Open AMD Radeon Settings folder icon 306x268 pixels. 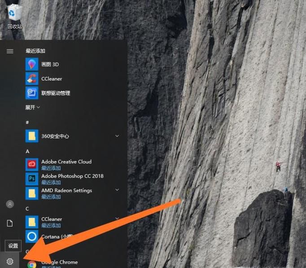point(32,193)
